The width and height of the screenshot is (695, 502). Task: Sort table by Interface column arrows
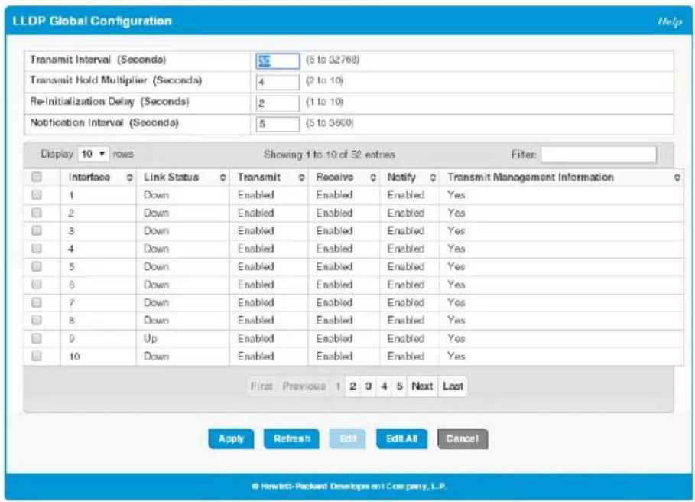[x=129, y=178]
